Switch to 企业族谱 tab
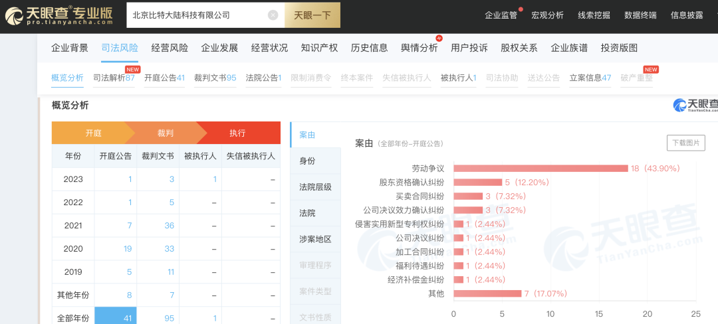This screenshot has width=718, height=324. [568, 48]
